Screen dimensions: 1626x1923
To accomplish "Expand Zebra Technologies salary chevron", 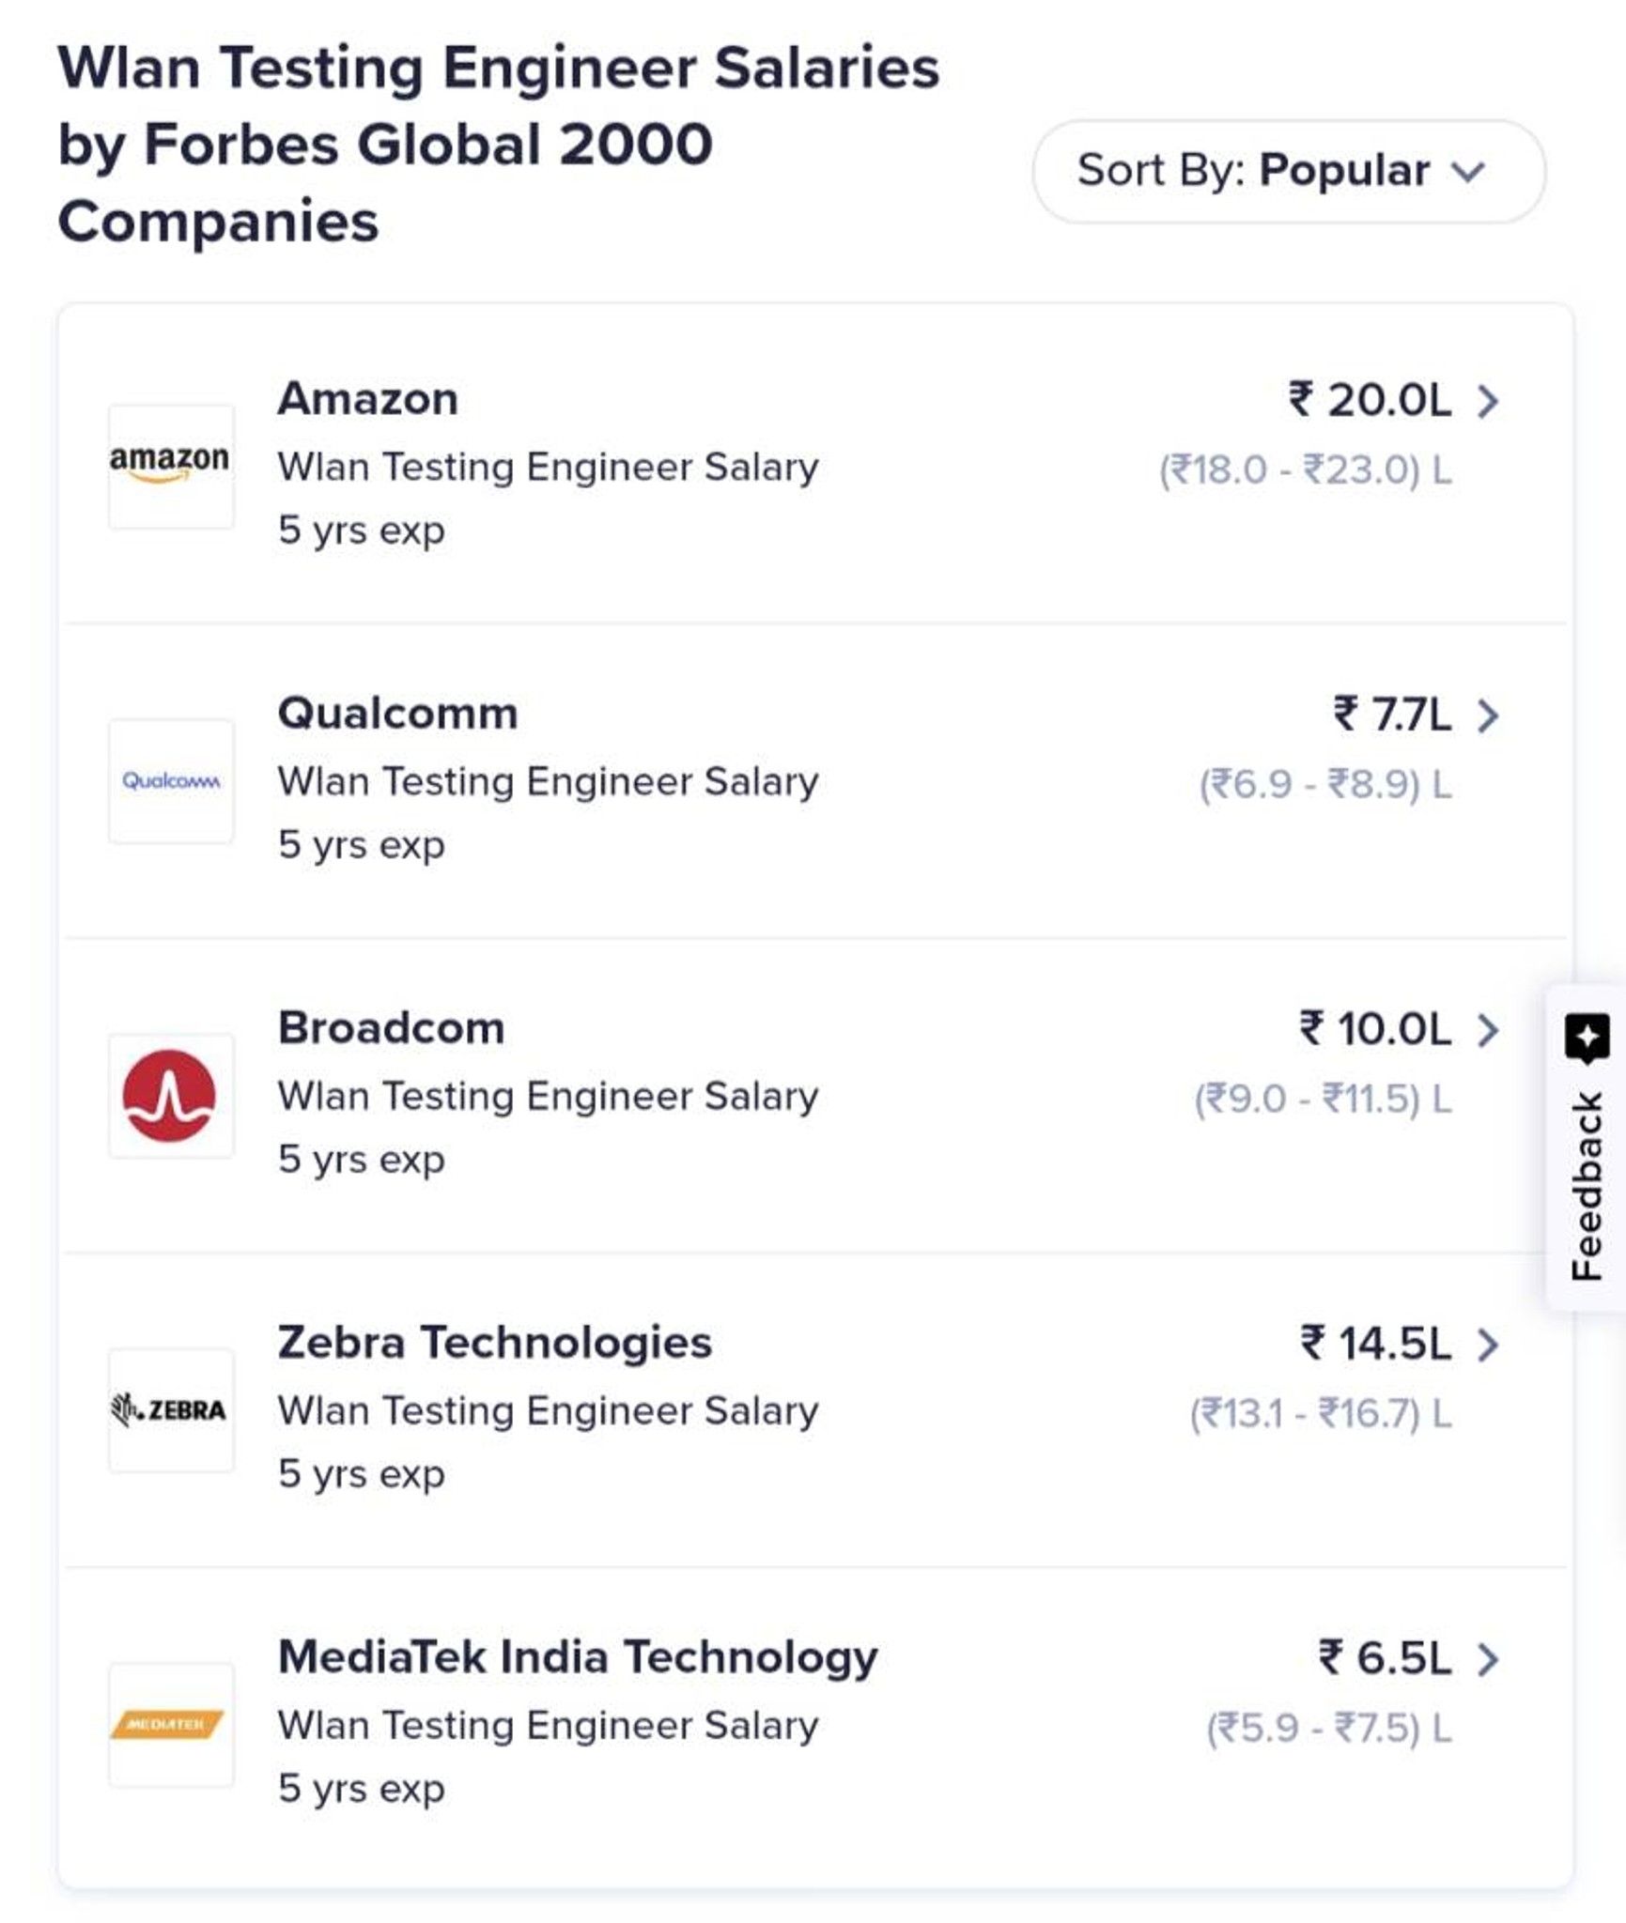I will coord(1488,1345).
